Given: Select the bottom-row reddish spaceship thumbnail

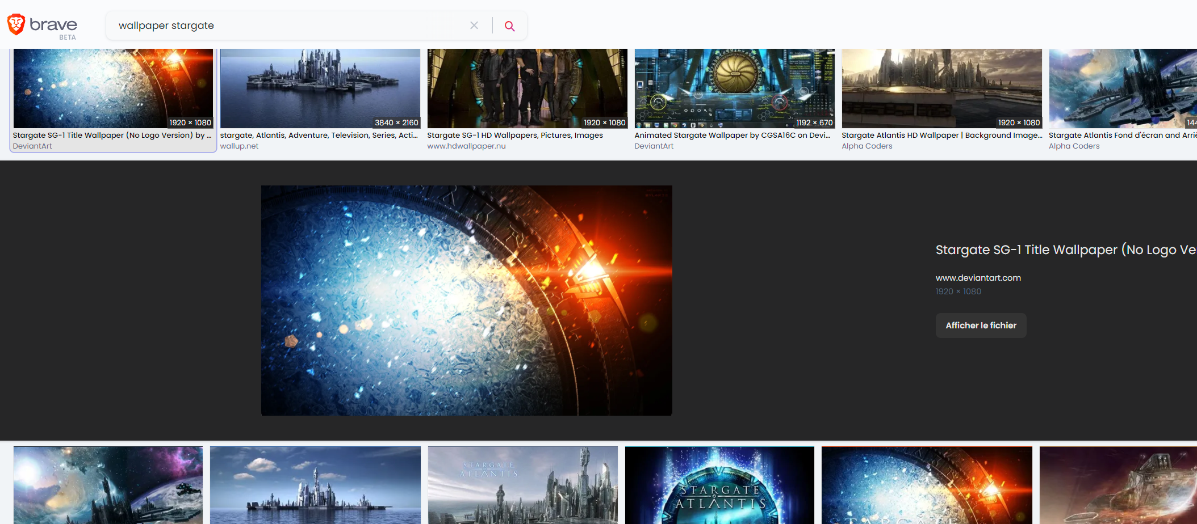Looking at the screenshot, I should (x=1118, y=485).
